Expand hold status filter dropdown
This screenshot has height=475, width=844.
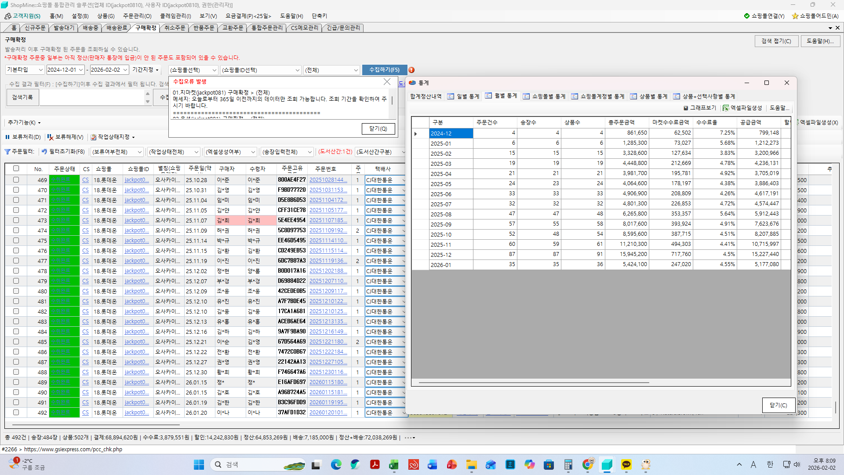[x=140, y=152]
